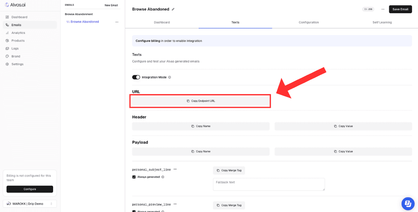Image resolution: width=418 pixels, height=212 pixels.
Task: Click the Configure button for billing
Action: (30, 189)
